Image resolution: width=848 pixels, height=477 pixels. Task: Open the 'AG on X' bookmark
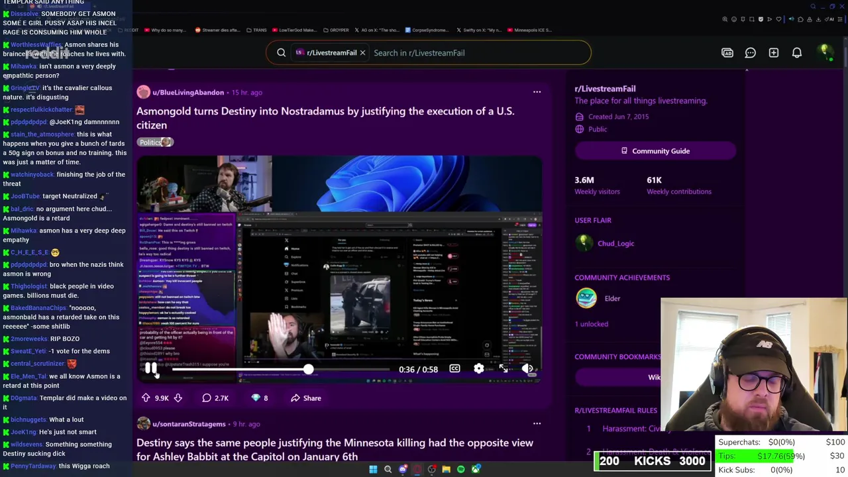point(377,30)
